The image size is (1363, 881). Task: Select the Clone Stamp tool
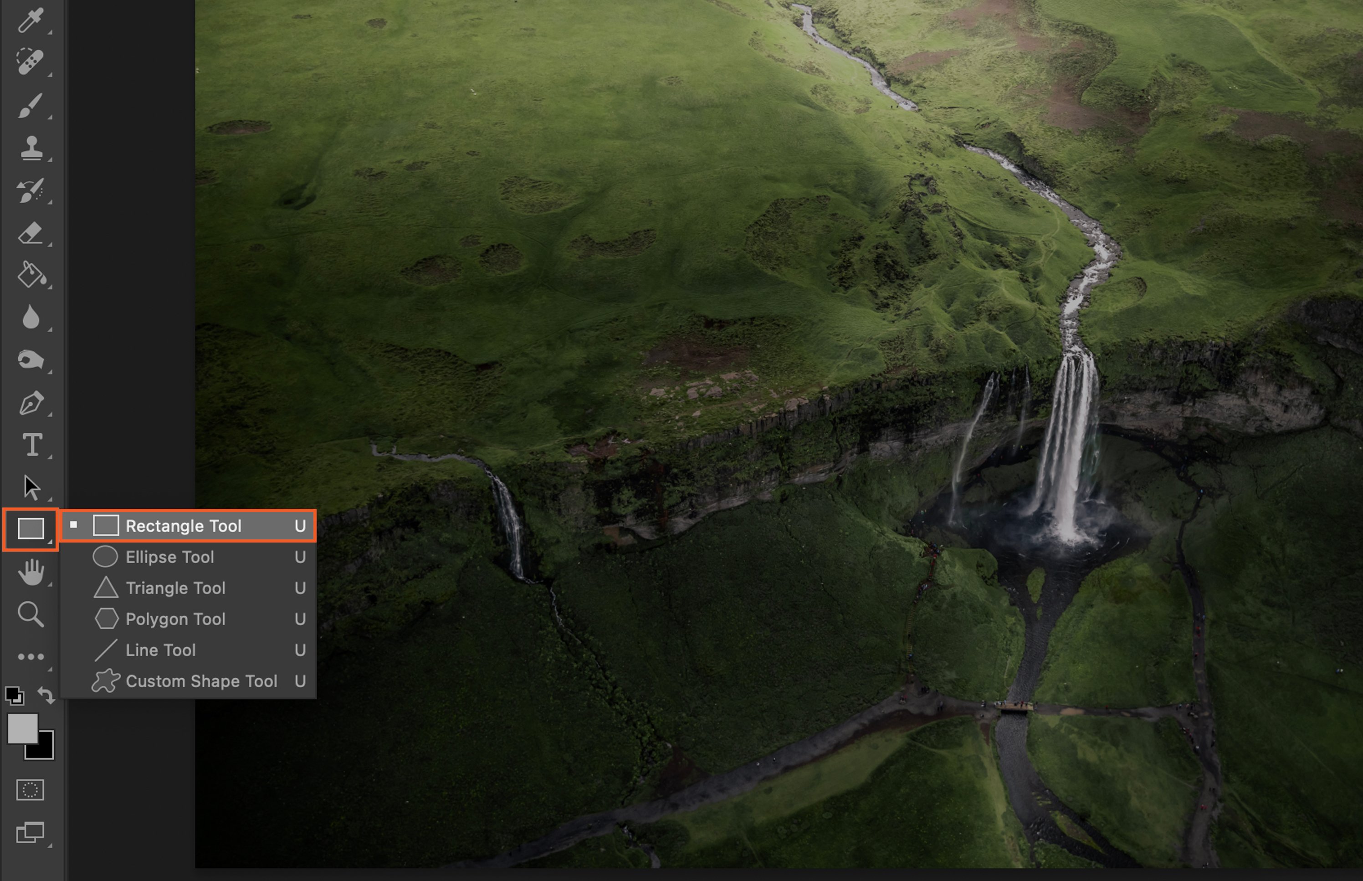[31, 148]
